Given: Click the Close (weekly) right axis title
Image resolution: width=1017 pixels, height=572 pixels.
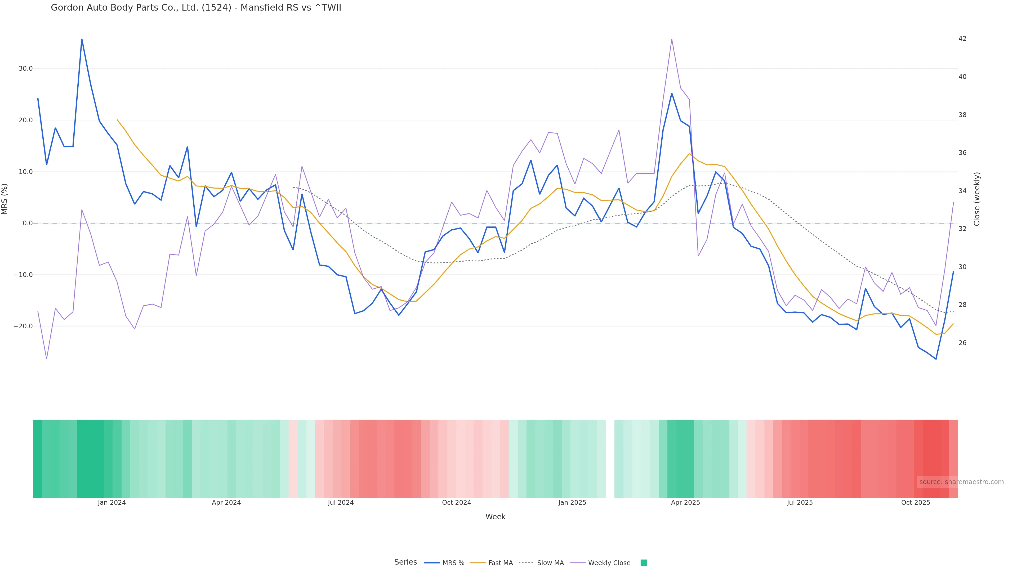Looking at the screenshot, I should (x=976, y=199).
